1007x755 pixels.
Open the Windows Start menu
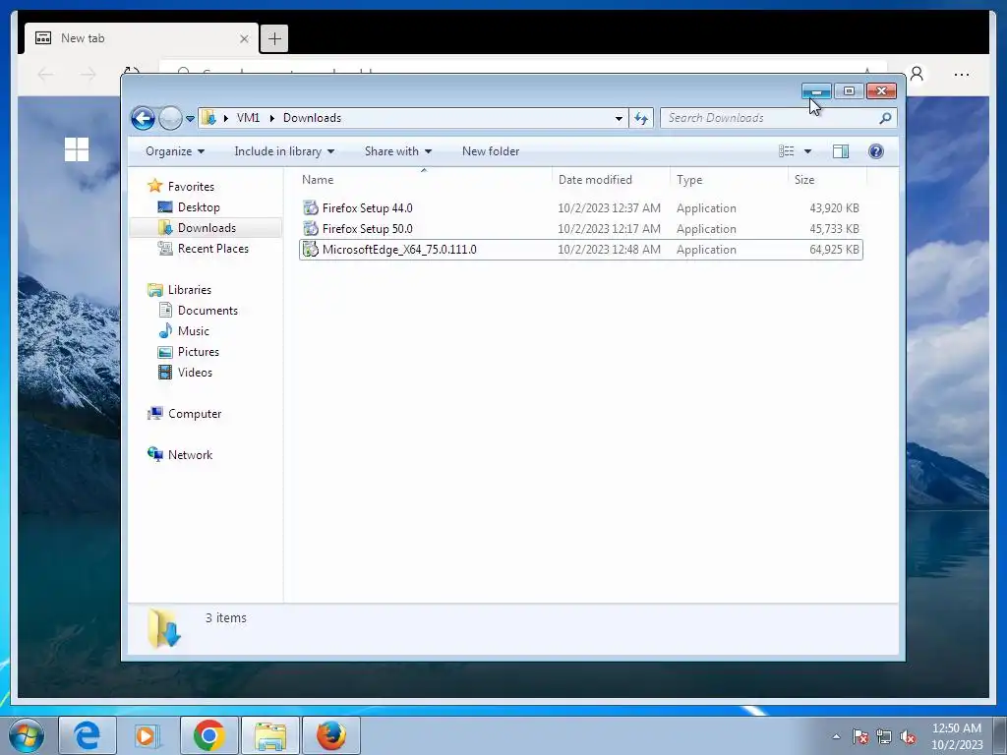click(x=26, y=735)
